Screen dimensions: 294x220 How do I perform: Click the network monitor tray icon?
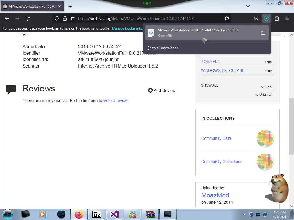pyautogui.click(x=258, y=215)
